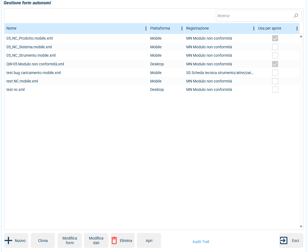The width and height of the screenshot is (308, 252).
Task: Open the Nome column options menu
Action: point(146,28)
